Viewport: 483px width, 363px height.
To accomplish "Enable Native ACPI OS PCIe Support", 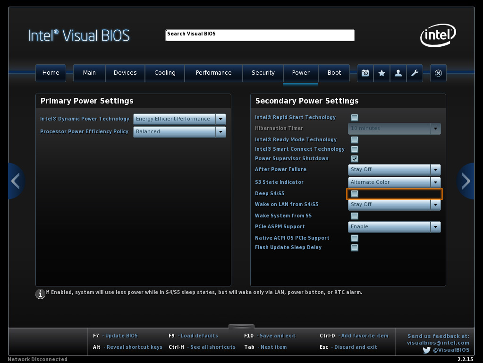I will click(355, 238).
